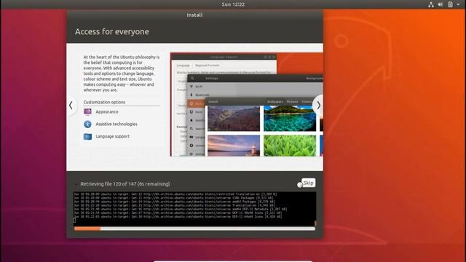Click the green leaves wallpaper thumbnail
The image size is (466, 262).
pyautogui.click(x=290, y=146)
